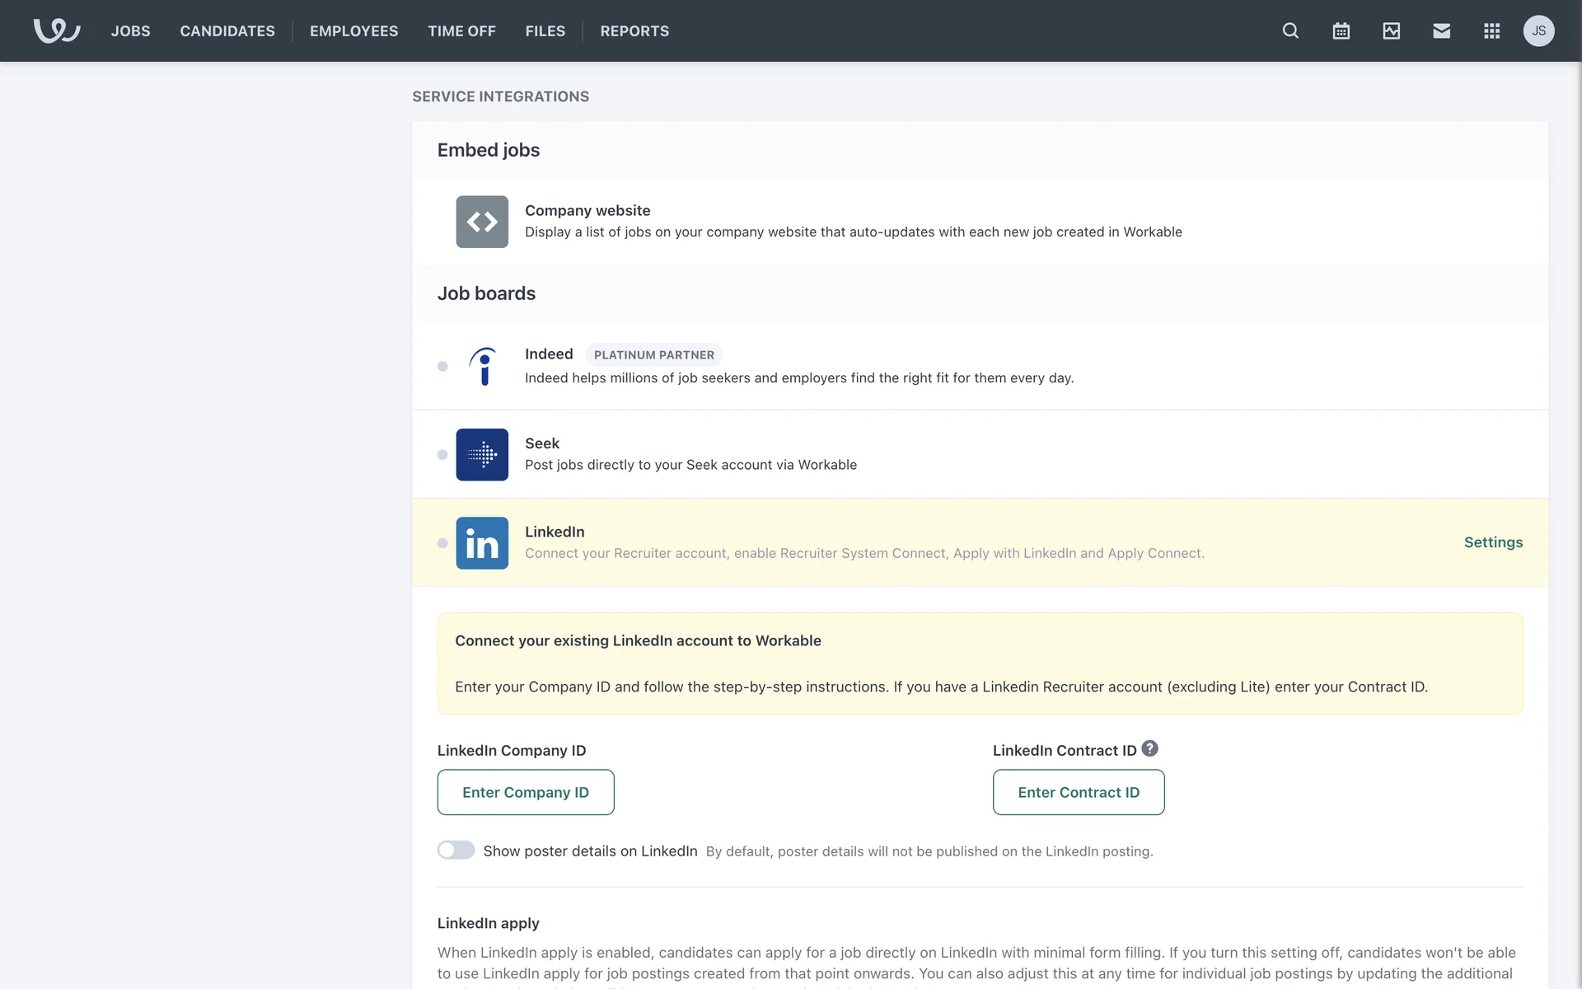This screenshot has height=989, width=1582.
Task: Open the mail inbox icon
Action: pyautogui.click(x=1441, y=30)
